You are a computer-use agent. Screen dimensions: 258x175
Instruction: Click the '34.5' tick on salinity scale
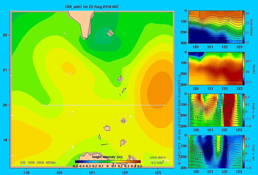tap(248, 61)
